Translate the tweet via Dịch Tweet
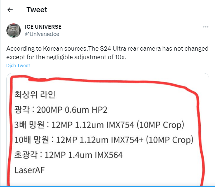 point(18,66)
